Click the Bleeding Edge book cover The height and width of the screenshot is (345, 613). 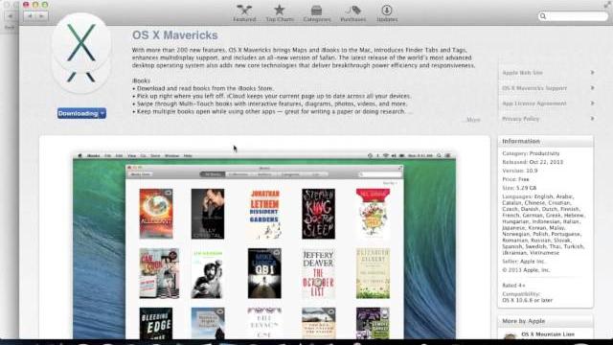tap(156, 323)
